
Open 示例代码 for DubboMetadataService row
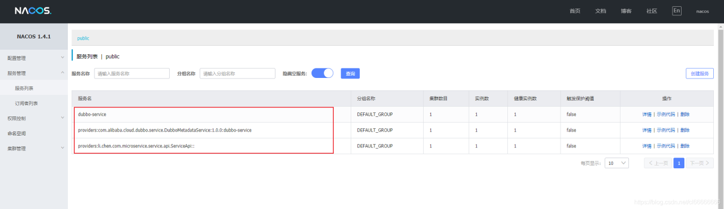pos(666,130)
